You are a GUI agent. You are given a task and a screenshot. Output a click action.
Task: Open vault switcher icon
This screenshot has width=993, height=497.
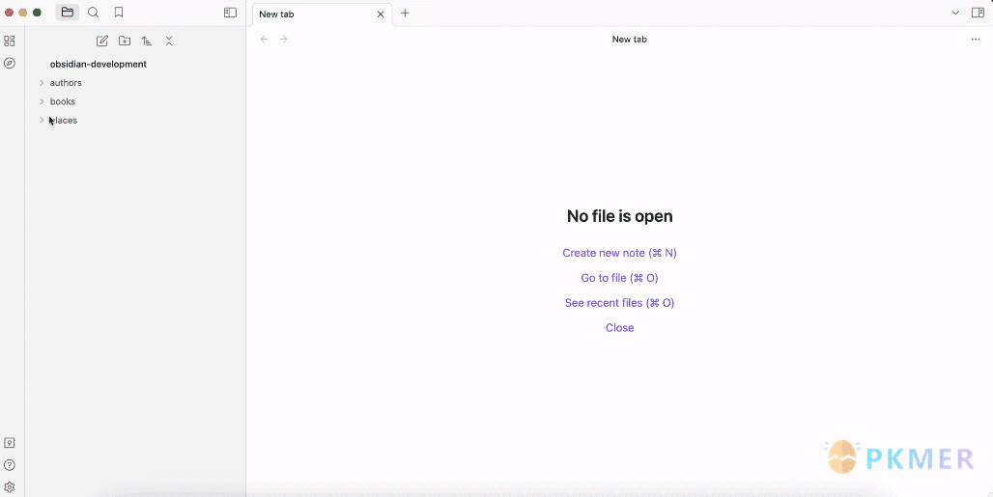pyautogui.click(x=10, y=443)
